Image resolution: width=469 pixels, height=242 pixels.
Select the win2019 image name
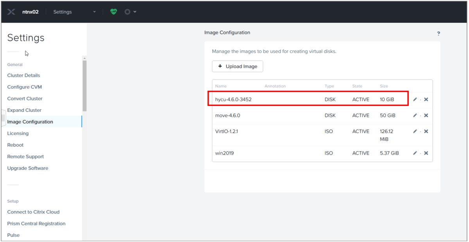[x=224, y=153]
